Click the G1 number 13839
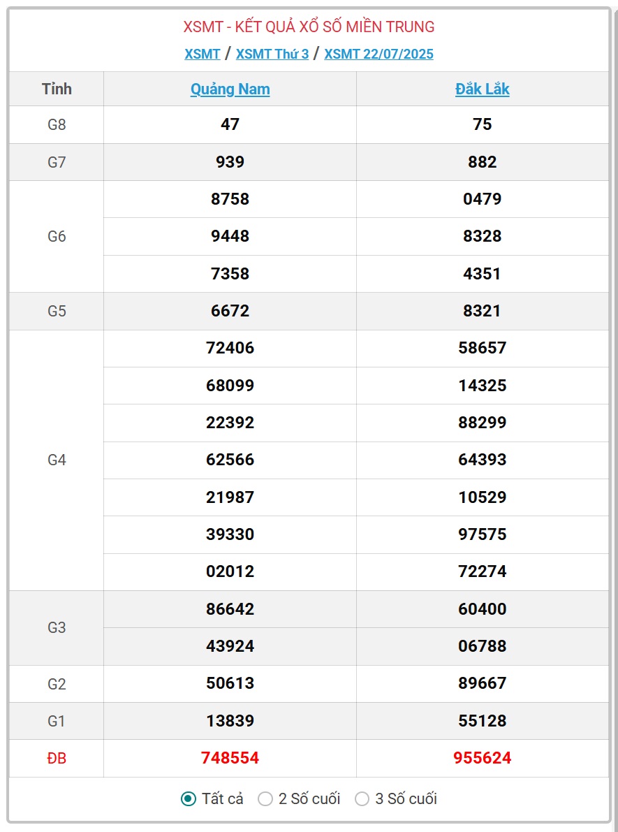 click(230, 721)
